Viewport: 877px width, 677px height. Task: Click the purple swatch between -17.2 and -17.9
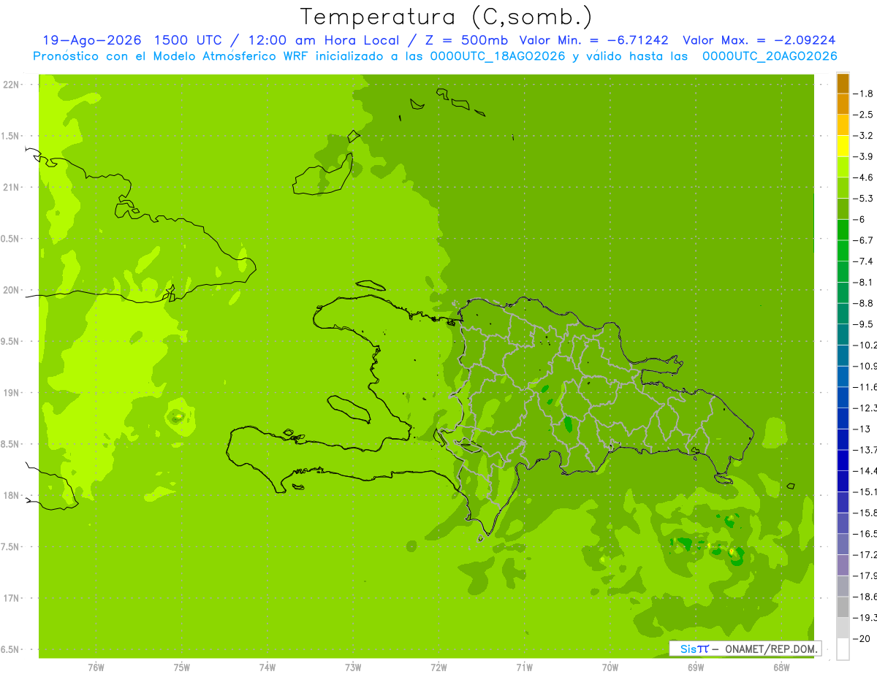click(843, 565)
